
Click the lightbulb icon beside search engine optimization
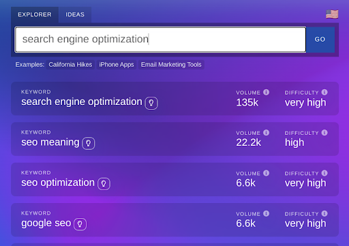point(151,103)
